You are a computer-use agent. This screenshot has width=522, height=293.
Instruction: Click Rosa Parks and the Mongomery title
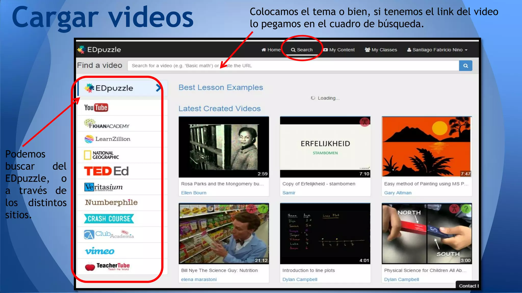click(222, 184)
